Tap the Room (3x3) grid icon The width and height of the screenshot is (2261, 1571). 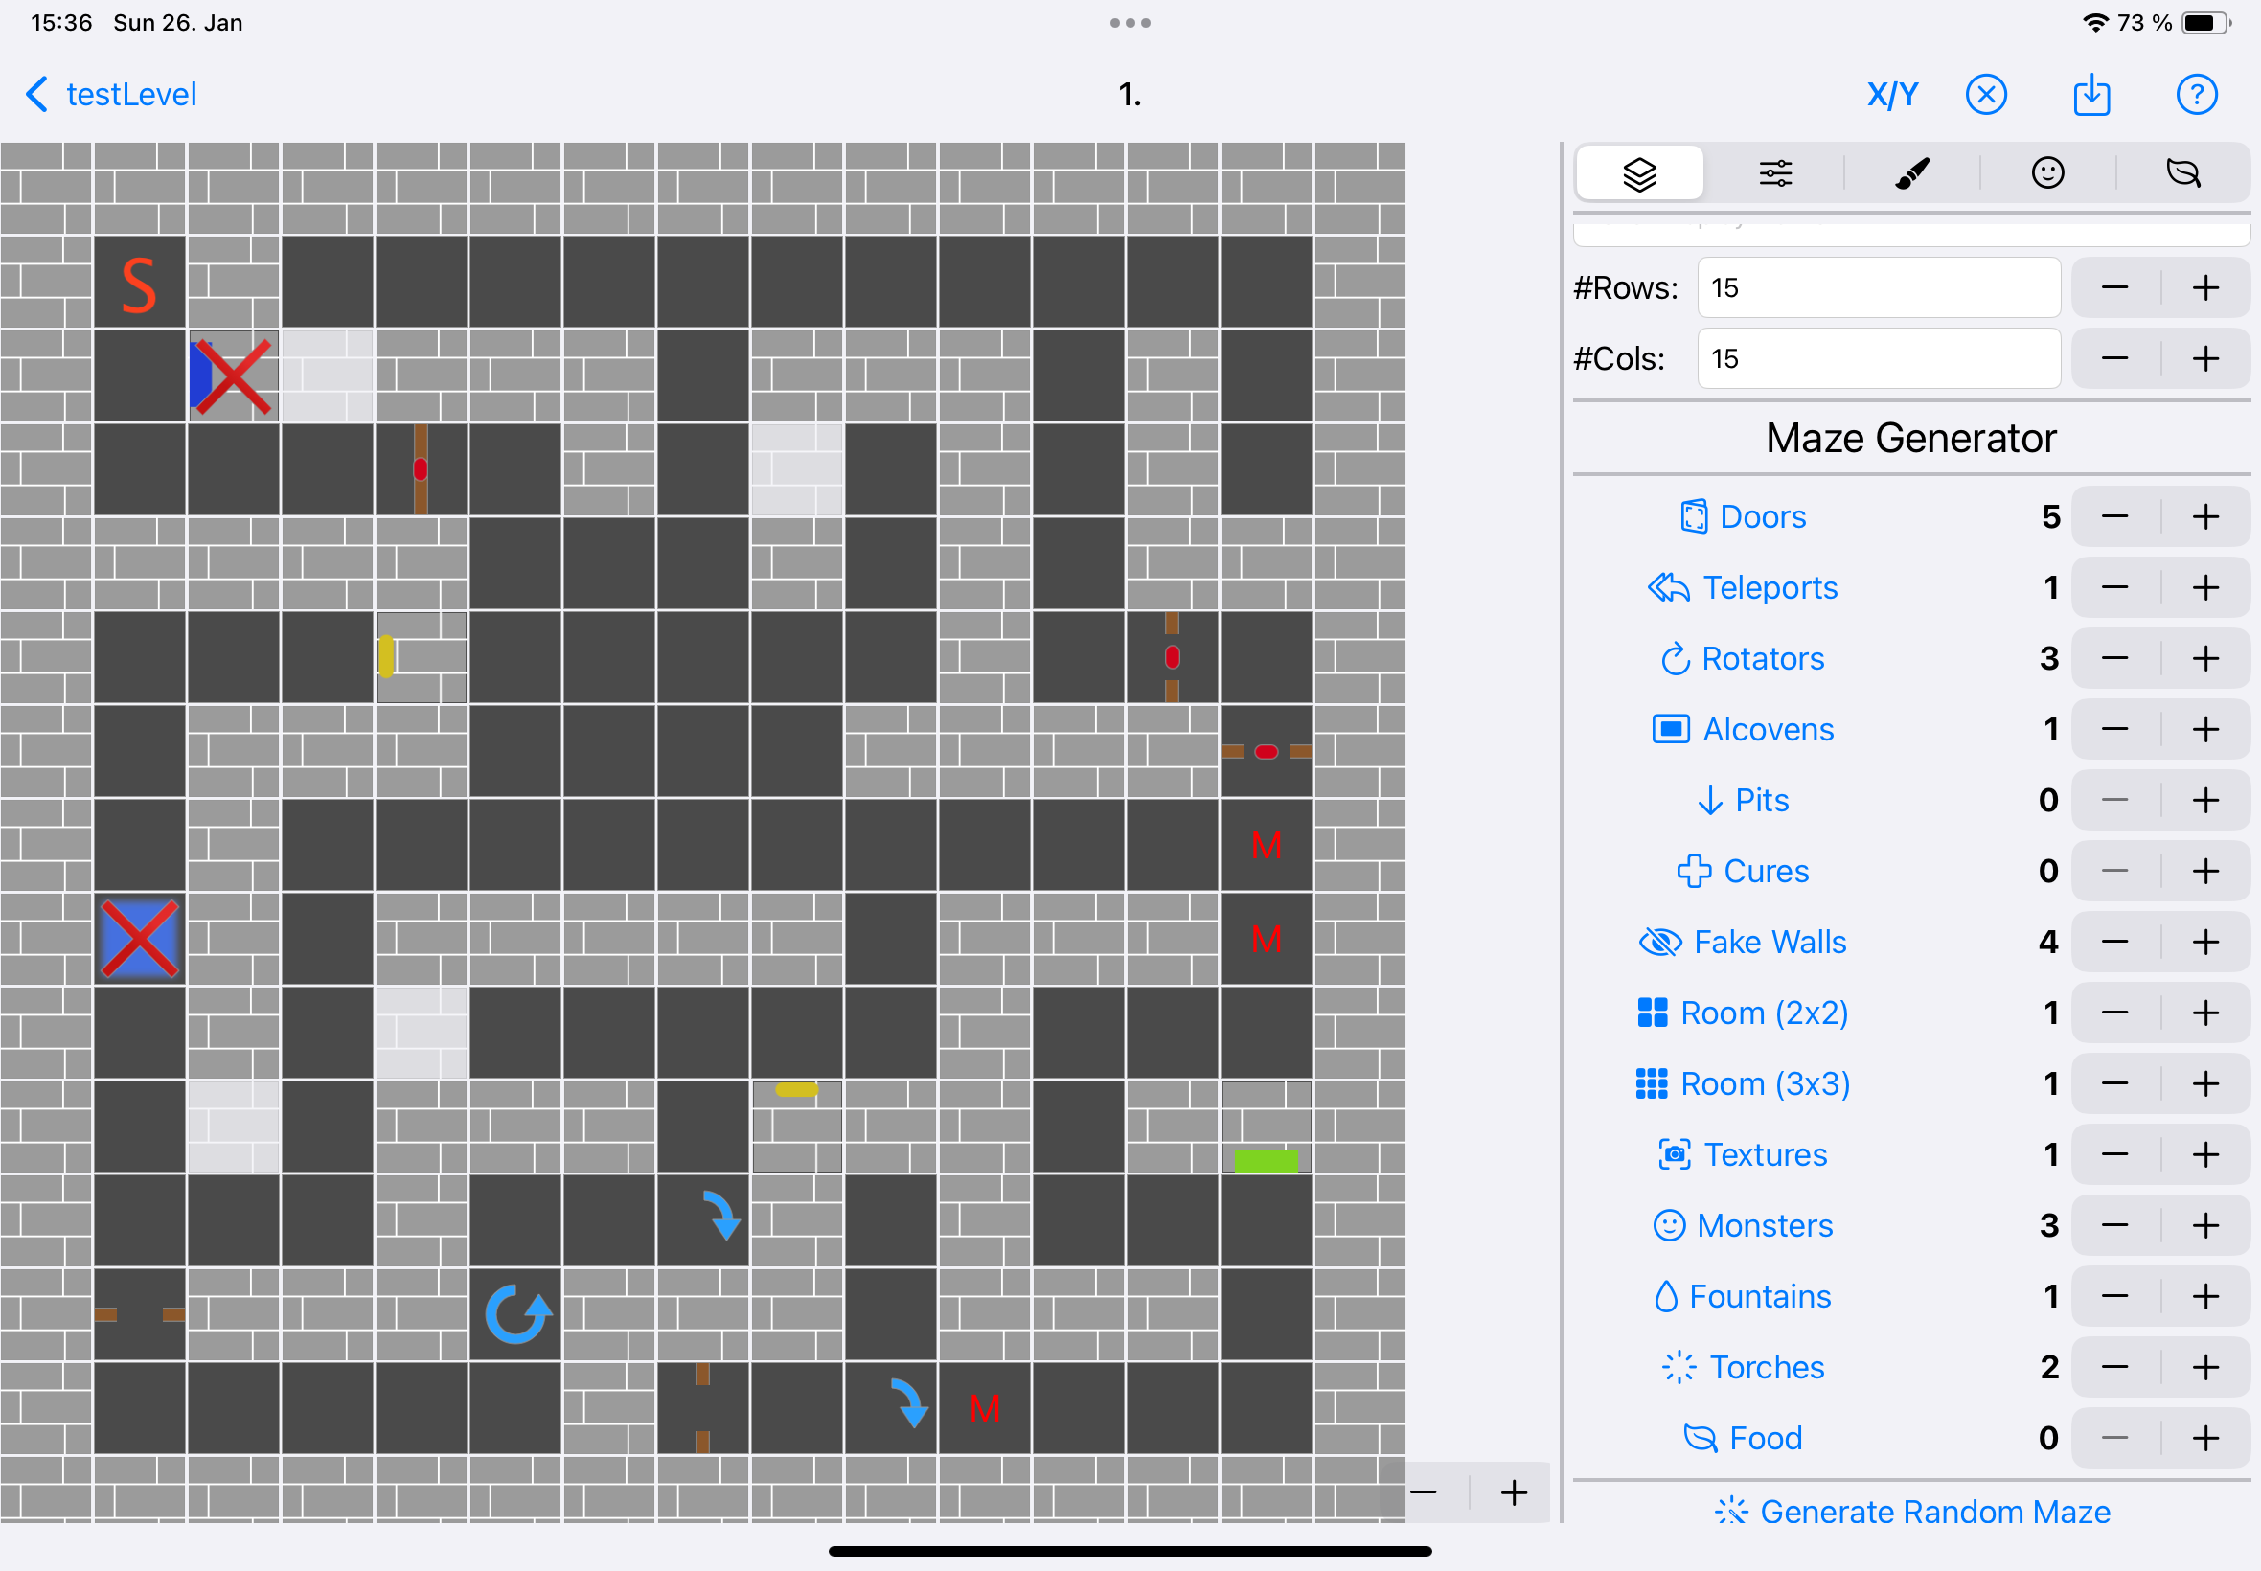pyautogui.click(x=1652, y=1083)
